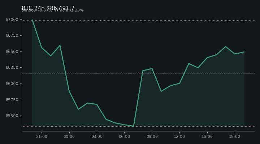This screenshot has width=260, height=144.
Task: Click the "15:00" time axis label
Action: 207,136
